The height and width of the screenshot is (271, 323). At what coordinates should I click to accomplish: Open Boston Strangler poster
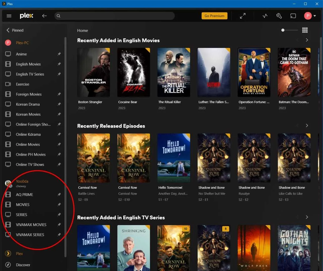coord(93,72)
